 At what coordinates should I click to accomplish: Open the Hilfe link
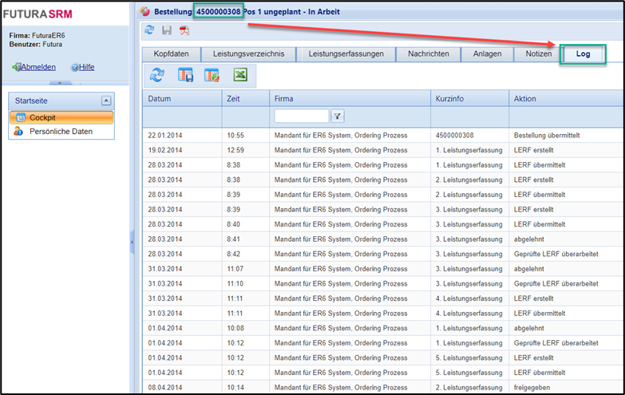[x=86, y=67]
